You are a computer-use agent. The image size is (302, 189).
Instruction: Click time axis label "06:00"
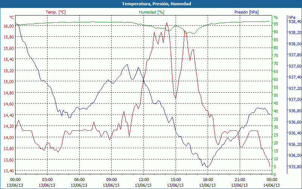tap(79, 180)
